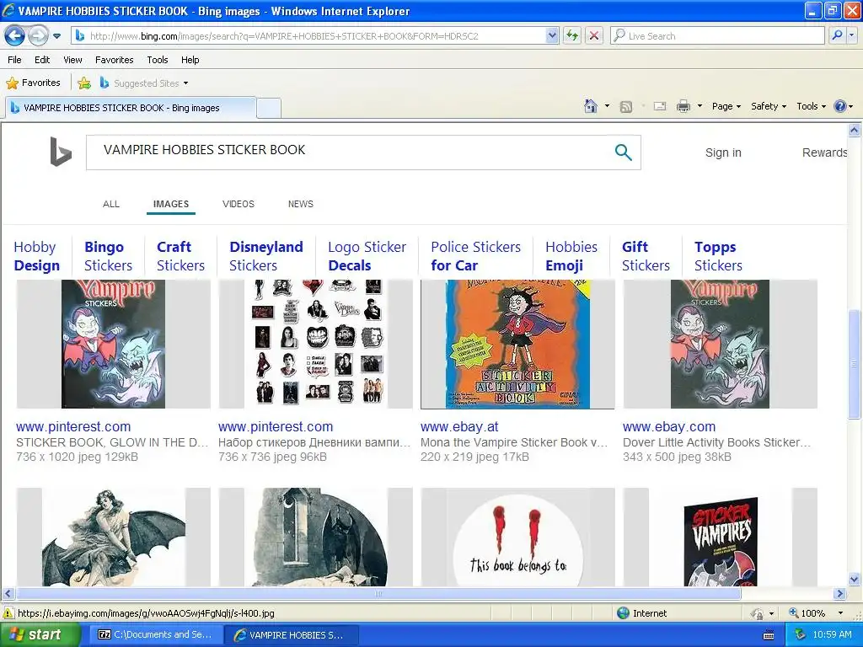The image size is (863, 647).
Task: Open the Help menu
Action: [x=190, y=60]
